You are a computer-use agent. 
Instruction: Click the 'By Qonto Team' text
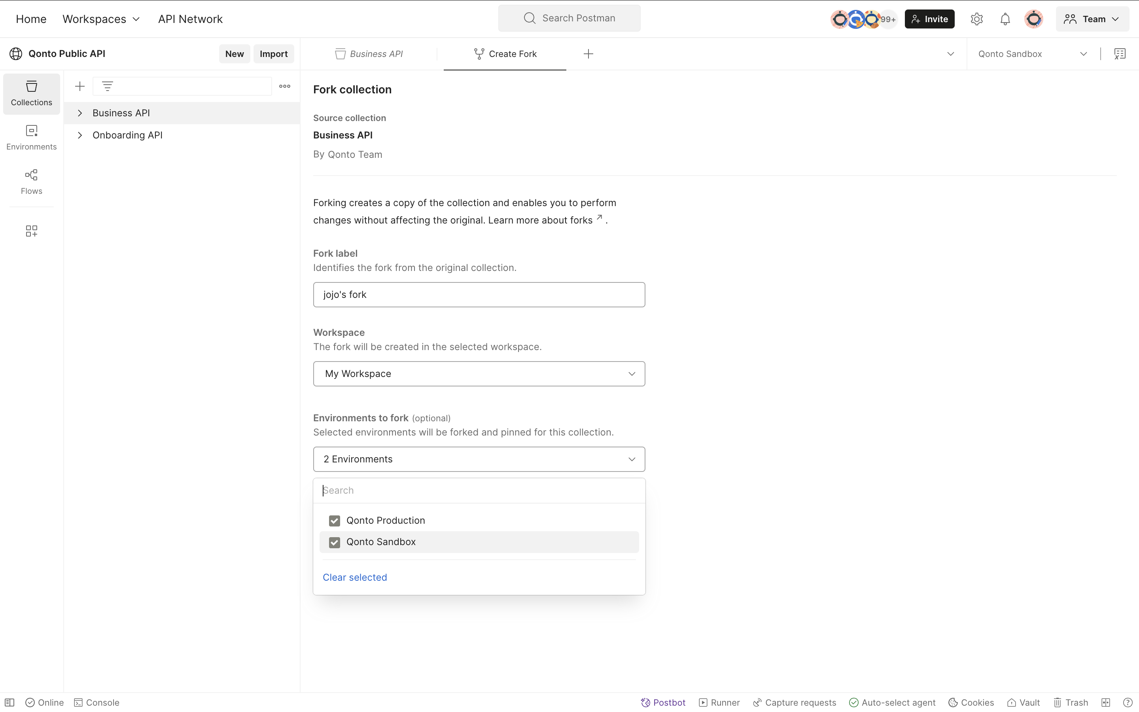point(348,154)
